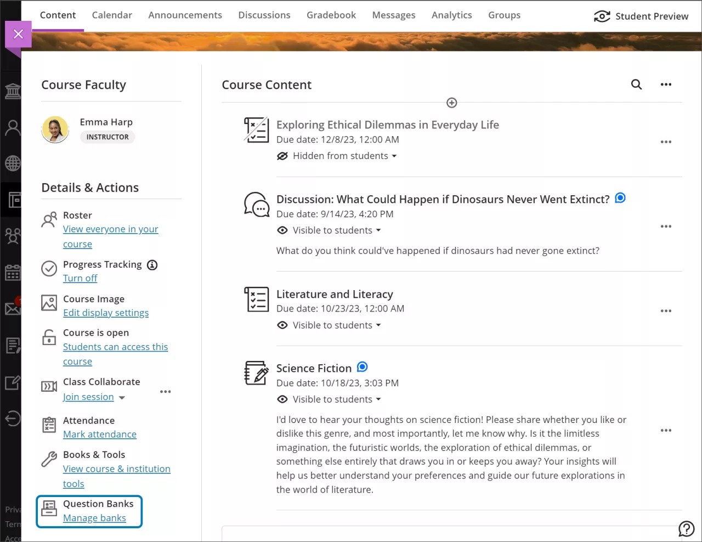This screenshot has width=702, height=542.
Task: Switch to the Gradebook tab
Action: tap(331, 15)
